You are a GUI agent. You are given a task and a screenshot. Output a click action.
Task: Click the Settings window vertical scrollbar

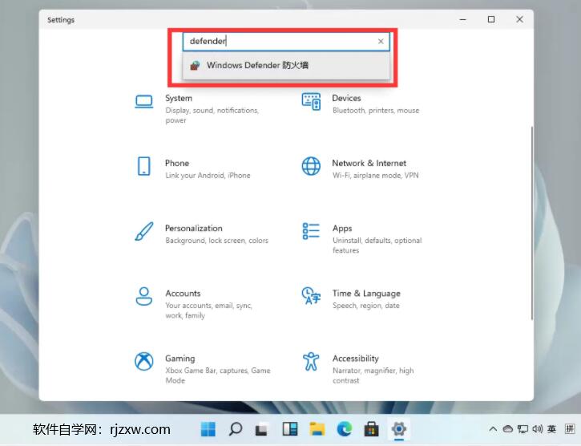[x=532, y=223]
